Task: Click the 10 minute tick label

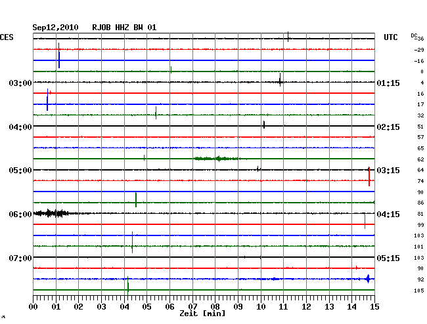Action: coord(261,307)
